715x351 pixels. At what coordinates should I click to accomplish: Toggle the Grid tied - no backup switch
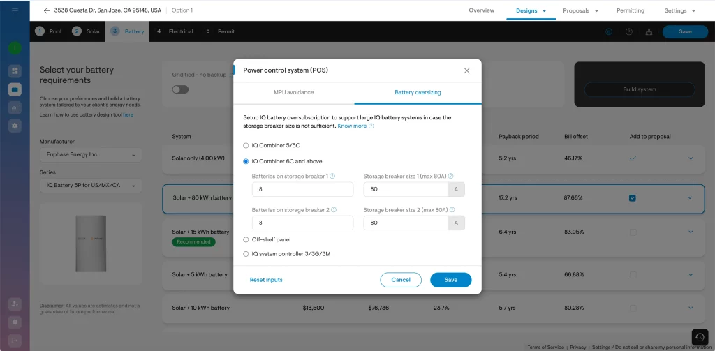click(180, 89)
